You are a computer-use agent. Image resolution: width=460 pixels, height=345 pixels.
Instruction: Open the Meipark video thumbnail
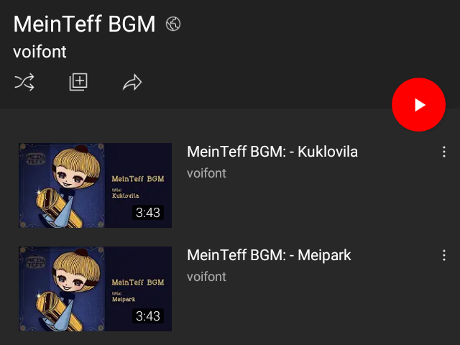(95, 288)
